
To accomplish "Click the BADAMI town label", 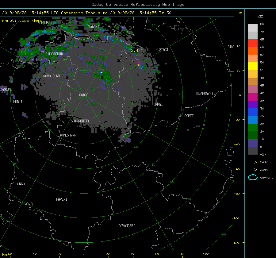I will click(94, 27).
